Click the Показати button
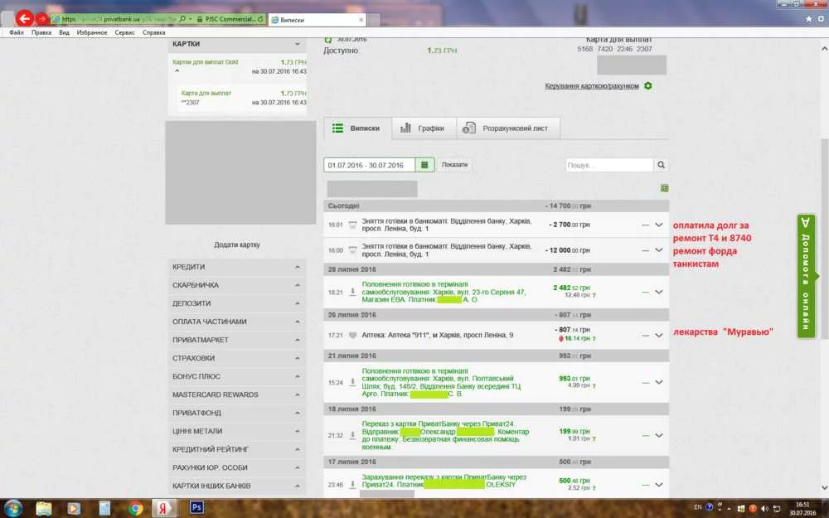Image resolution: width=829 pixels, height=518 pixels. pyautogui.click(x=454, y=165)
